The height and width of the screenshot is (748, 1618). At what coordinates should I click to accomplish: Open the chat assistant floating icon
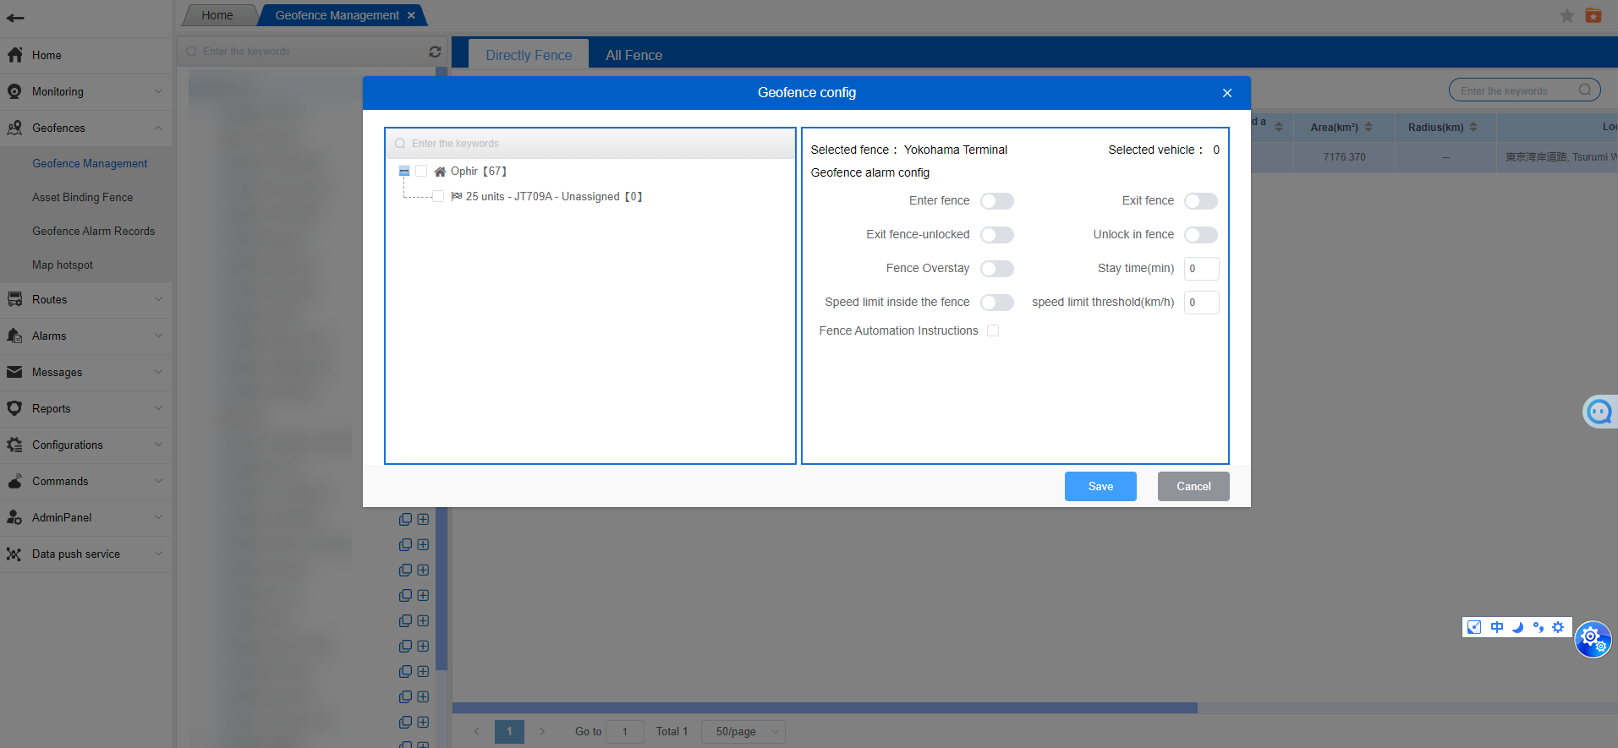1599,412
